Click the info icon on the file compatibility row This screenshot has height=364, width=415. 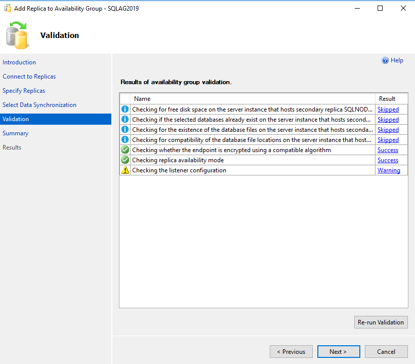pos(125,139)
